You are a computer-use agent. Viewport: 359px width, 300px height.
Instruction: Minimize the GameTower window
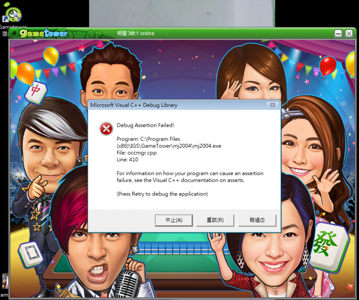point(338,34)
